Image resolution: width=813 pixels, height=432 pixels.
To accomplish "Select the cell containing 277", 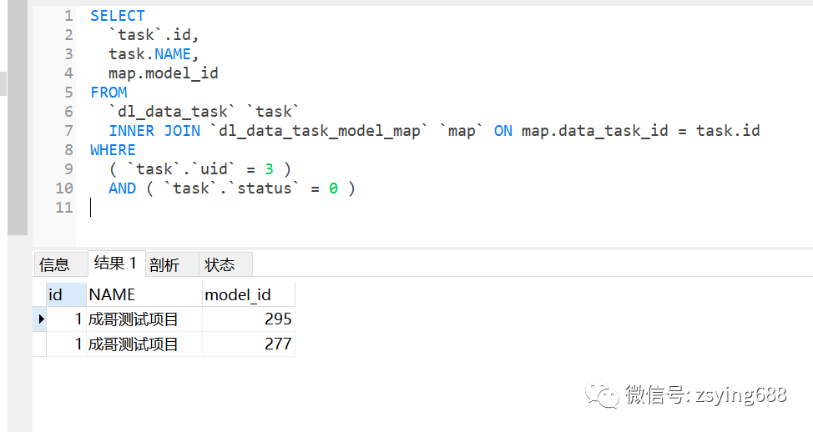I will 249,344.
